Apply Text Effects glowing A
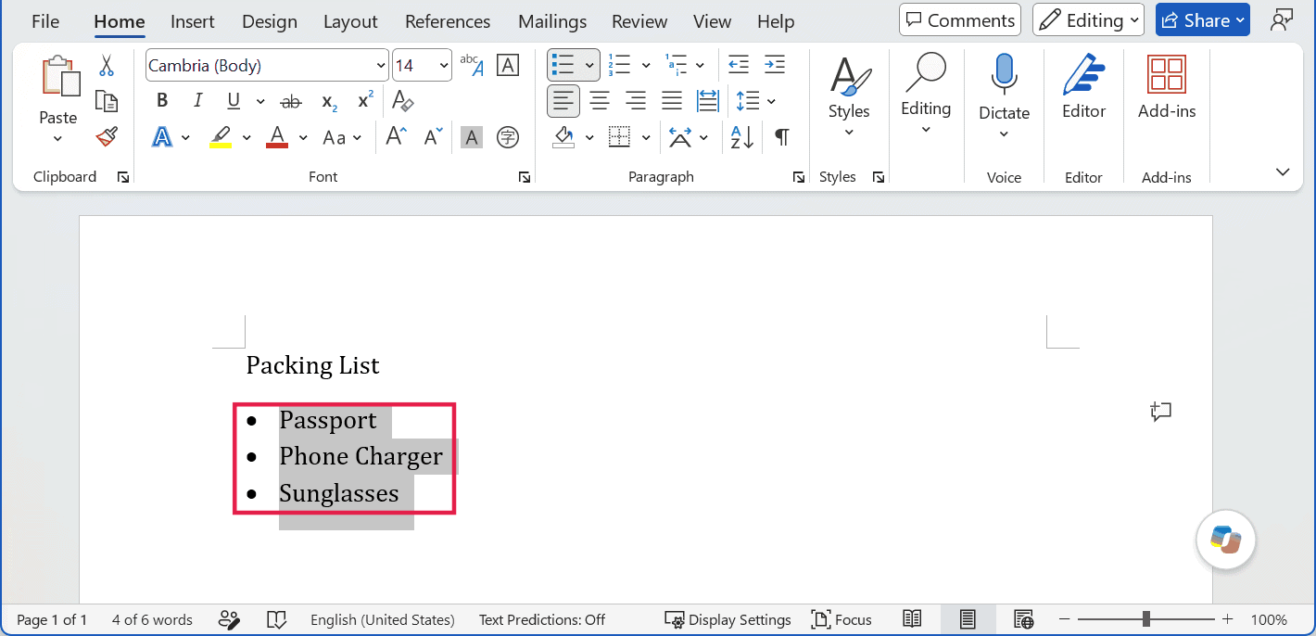Viewport: 1316px width, 636px height. pos(162,137)
